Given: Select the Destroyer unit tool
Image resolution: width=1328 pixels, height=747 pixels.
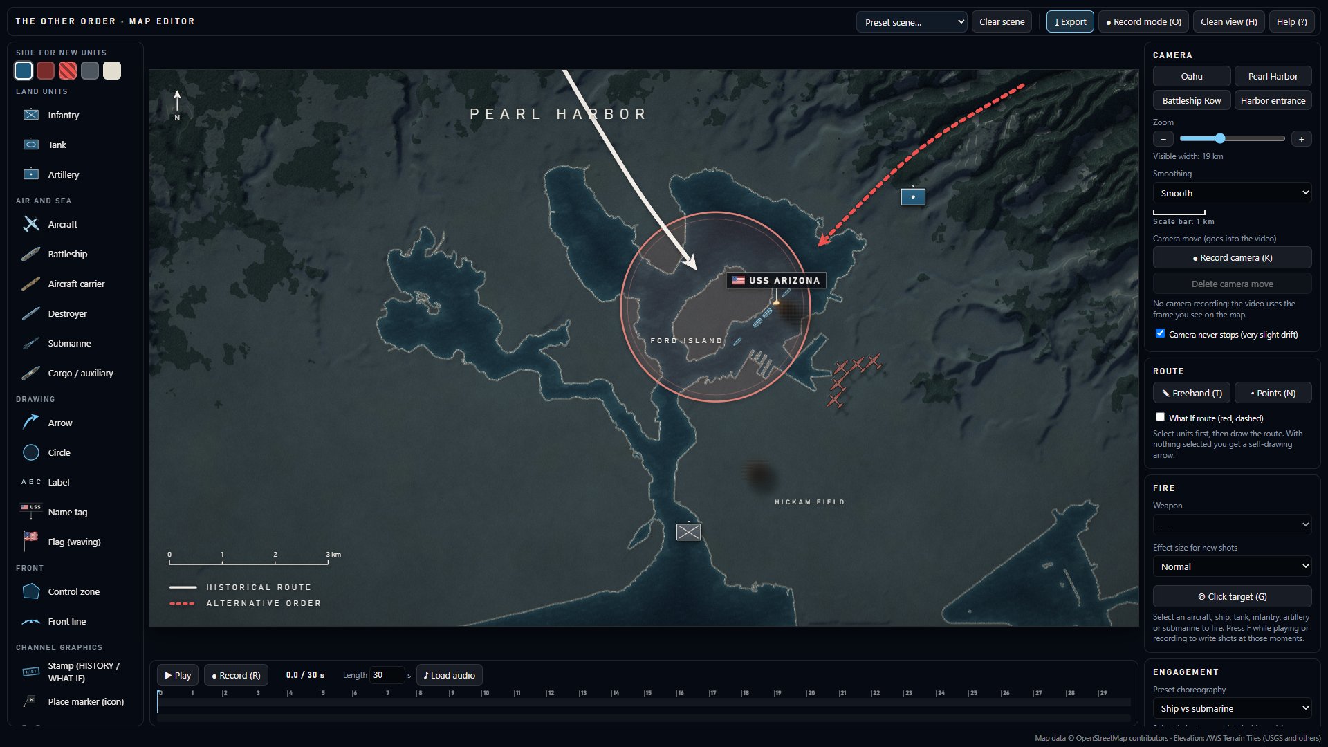Looking at the screenshot, I should (x=75, y=313).
